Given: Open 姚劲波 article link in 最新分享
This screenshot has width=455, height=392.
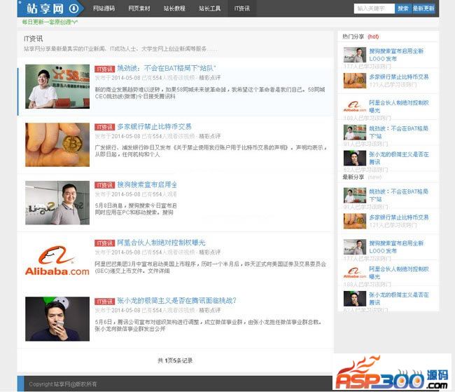Looking at the screenshot, I should coord(399,195).
